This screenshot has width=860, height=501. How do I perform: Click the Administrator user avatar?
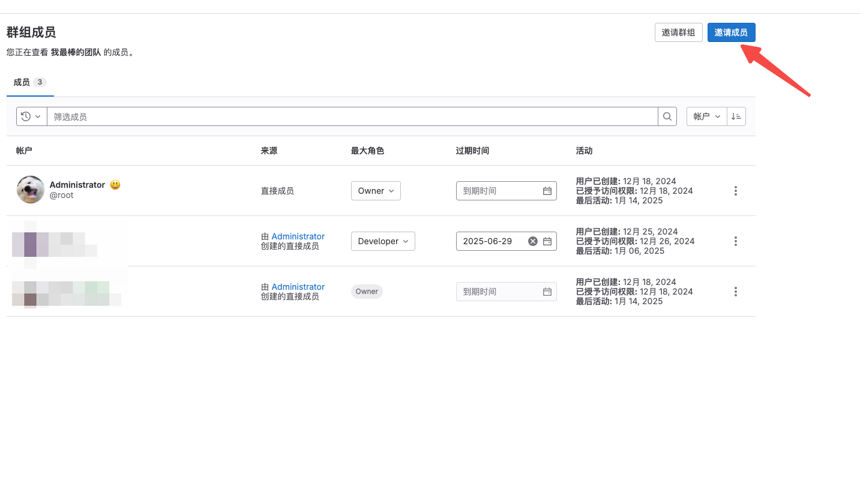pyautogui.click(x=30, y=190)
